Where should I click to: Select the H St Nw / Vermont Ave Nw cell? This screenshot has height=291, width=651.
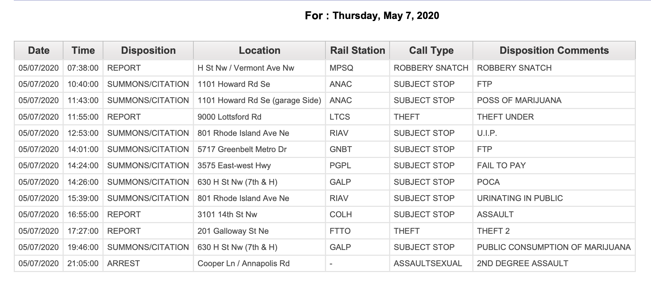click(x=259, y=68)
